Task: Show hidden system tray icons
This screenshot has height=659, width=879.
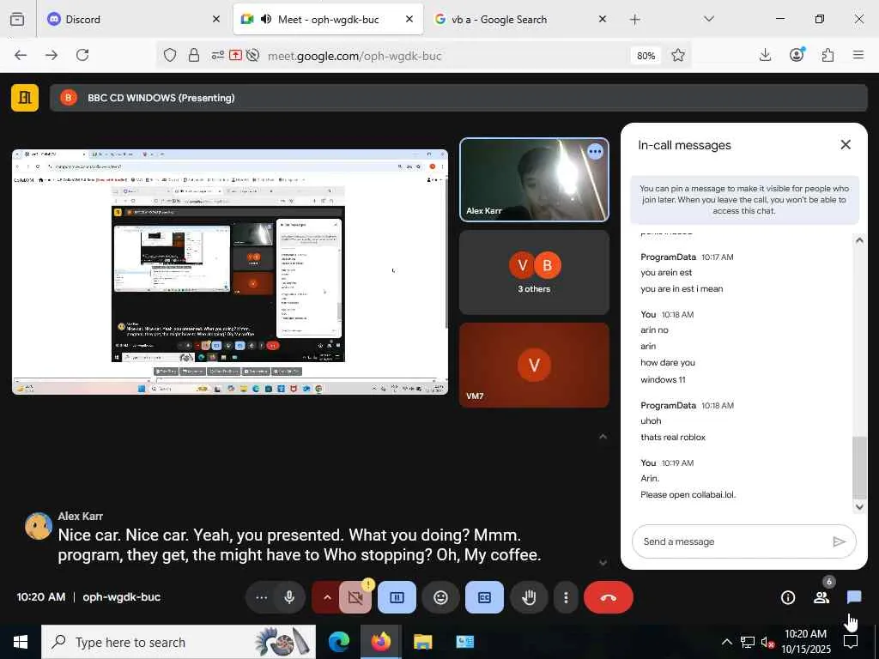Action: point(726,642)
